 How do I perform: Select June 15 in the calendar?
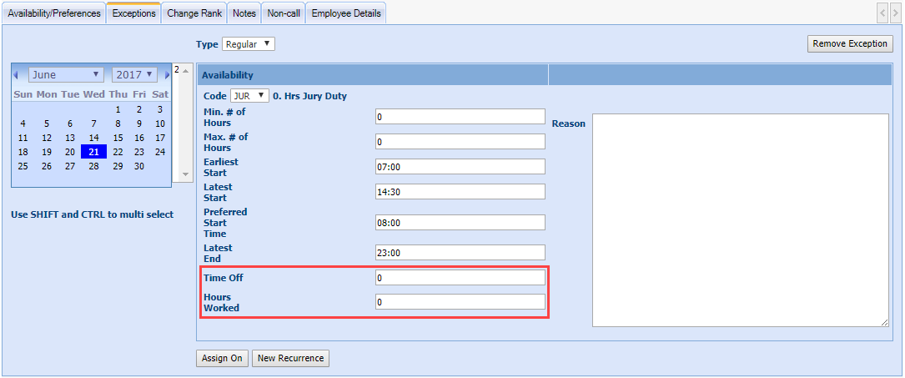coord(118,138)
